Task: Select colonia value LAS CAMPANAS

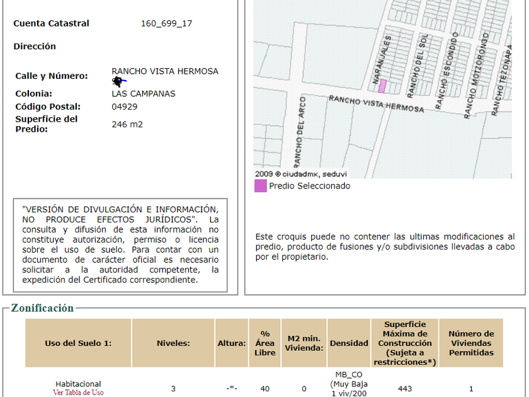Action: pos(144,93)
